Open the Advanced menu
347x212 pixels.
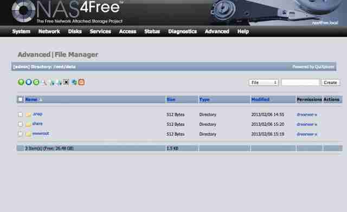pos(217,31)
